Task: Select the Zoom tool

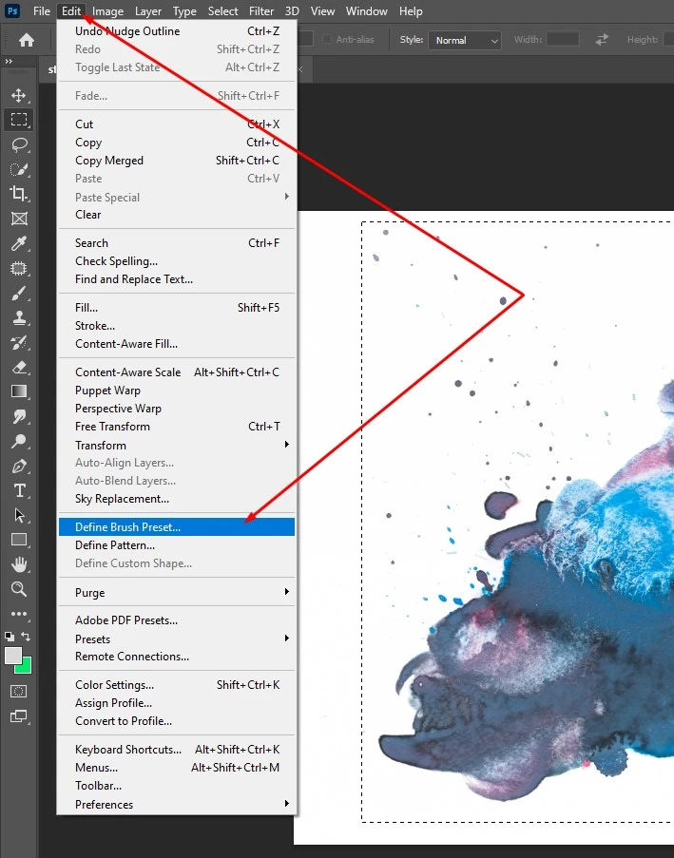Action: click(19, 589)
